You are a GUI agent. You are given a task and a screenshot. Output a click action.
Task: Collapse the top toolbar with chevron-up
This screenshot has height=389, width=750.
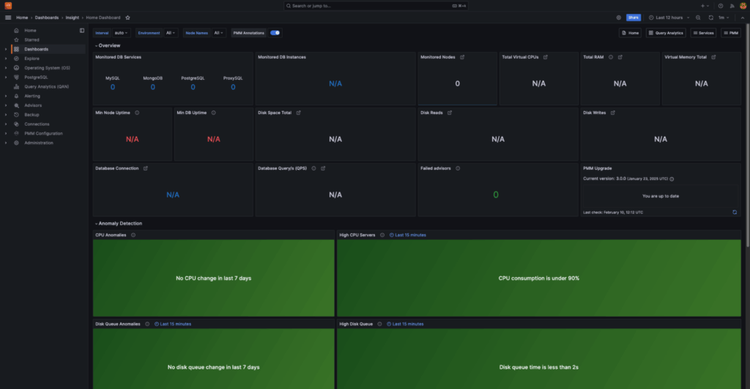(x=743, y=18)
